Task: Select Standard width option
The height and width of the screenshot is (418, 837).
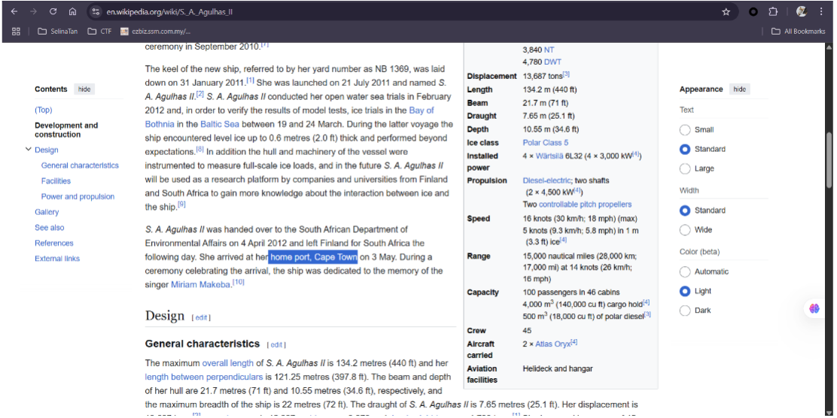Action: click(x=685, y=210)
